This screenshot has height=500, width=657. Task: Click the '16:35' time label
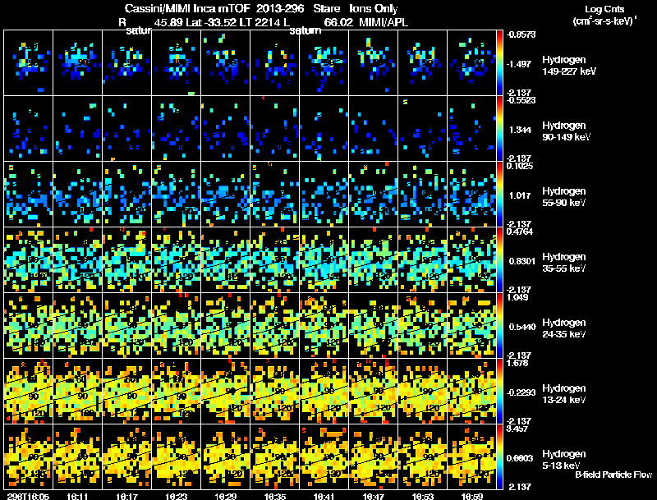coord(275,496)
